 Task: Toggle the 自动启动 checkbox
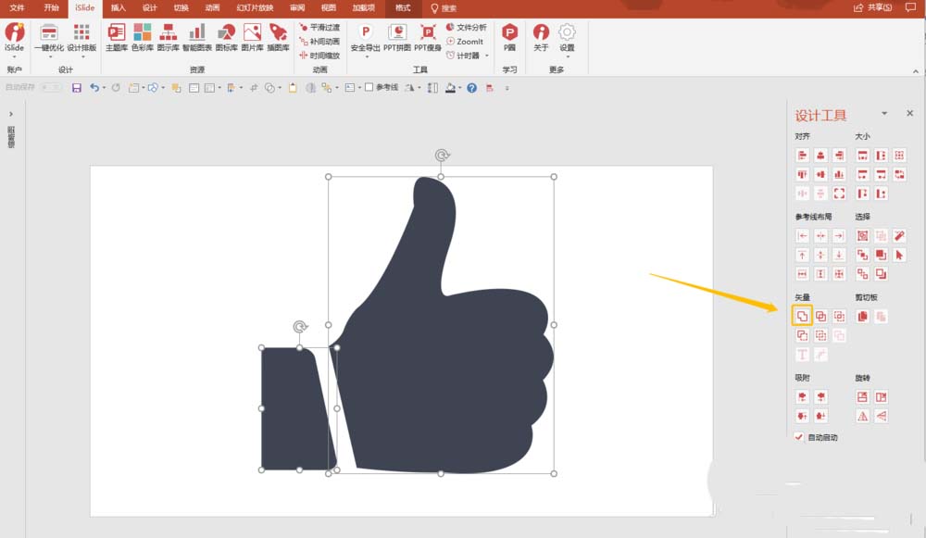point(799,437)
